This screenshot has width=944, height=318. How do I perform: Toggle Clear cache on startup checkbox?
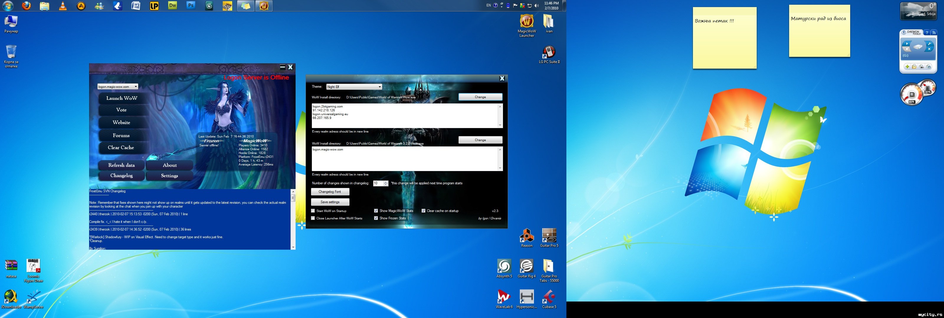click(x=423, y=211)
